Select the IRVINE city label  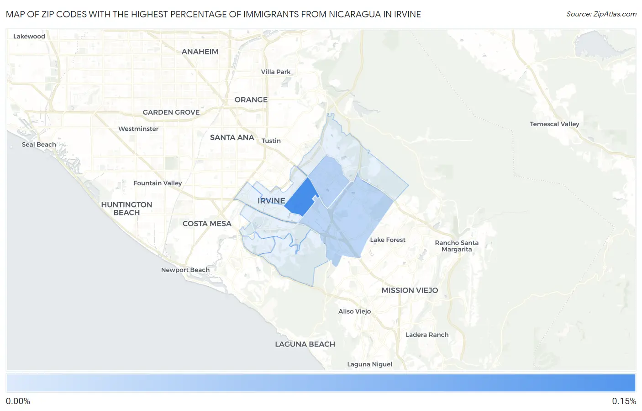(271, 201)
